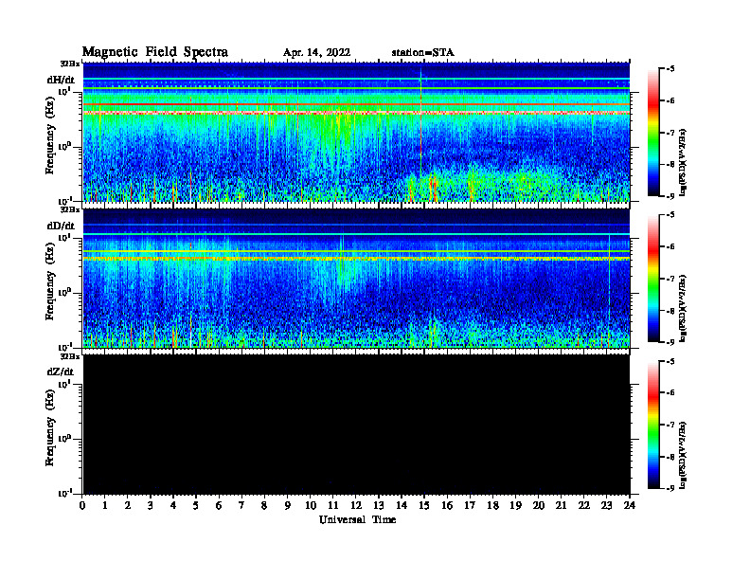Click hour 15 on the Universal Time axis
Image resolution: width=750 pixels, height=580 pixels.
pyautogui.click(x=424, y=506)
